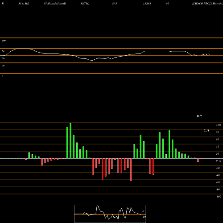The width and height of the screenshot is (223, 223).
Task: Click the MR axis label 80
Action: (x=218, y=132)
